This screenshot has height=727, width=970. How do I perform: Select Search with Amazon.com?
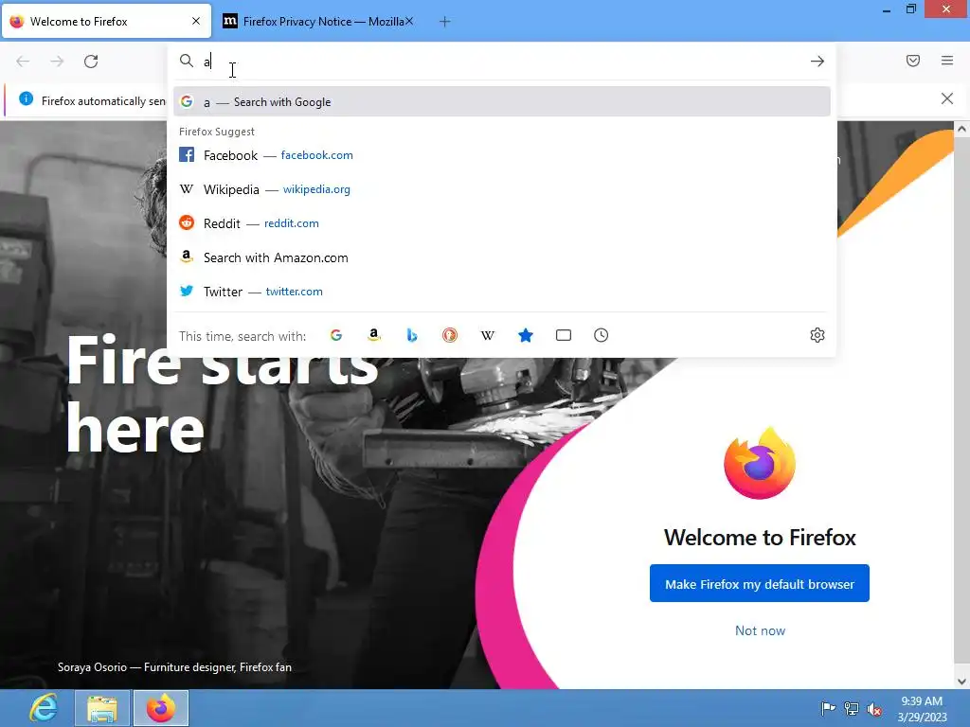[502, 257]
